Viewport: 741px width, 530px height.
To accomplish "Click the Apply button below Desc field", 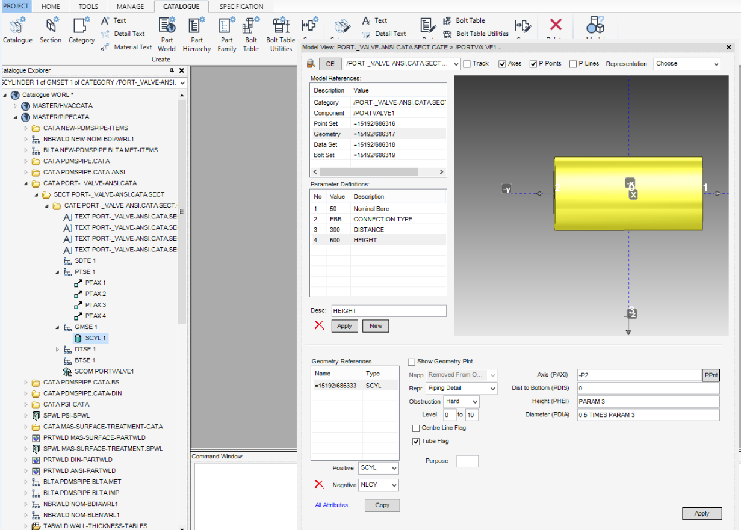I will (344, 325).
